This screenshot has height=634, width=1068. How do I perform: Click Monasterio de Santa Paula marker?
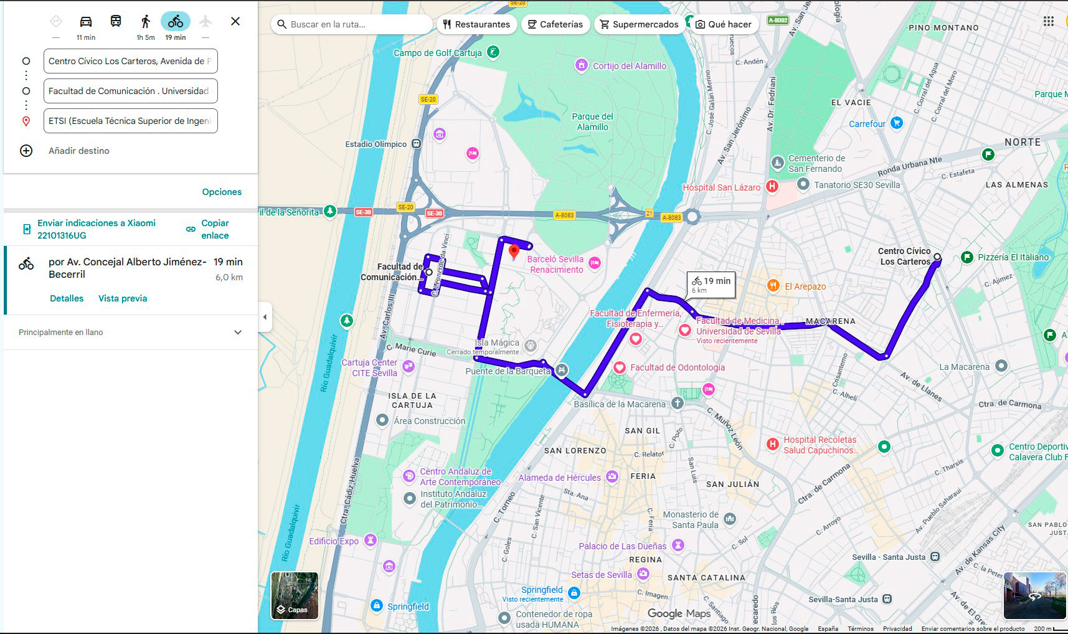[730, 518]
